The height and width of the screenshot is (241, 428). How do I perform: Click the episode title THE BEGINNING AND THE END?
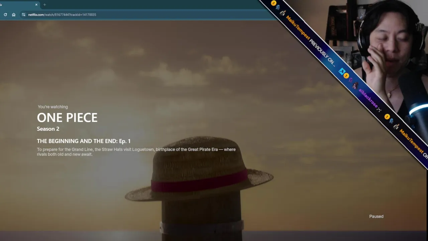pyautogui.click(x=84, y=141)
